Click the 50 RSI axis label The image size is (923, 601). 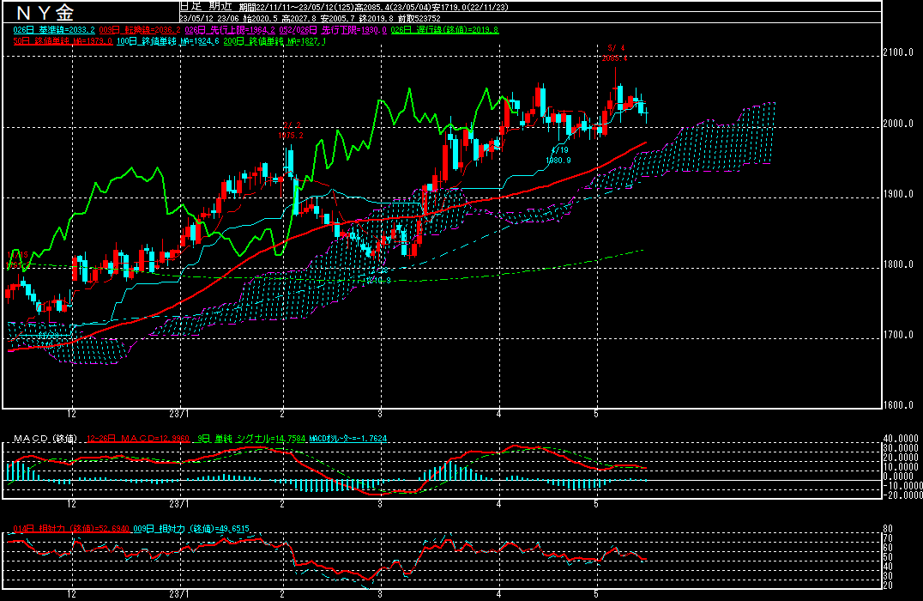889,557
